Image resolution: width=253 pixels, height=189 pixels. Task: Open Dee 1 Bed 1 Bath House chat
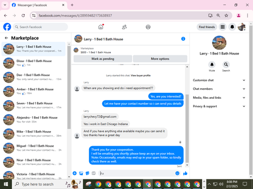pos(33,77)
